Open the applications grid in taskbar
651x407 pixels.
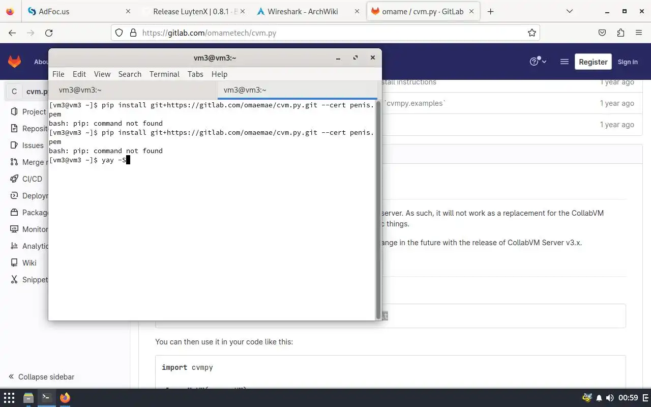pos(9,397)
